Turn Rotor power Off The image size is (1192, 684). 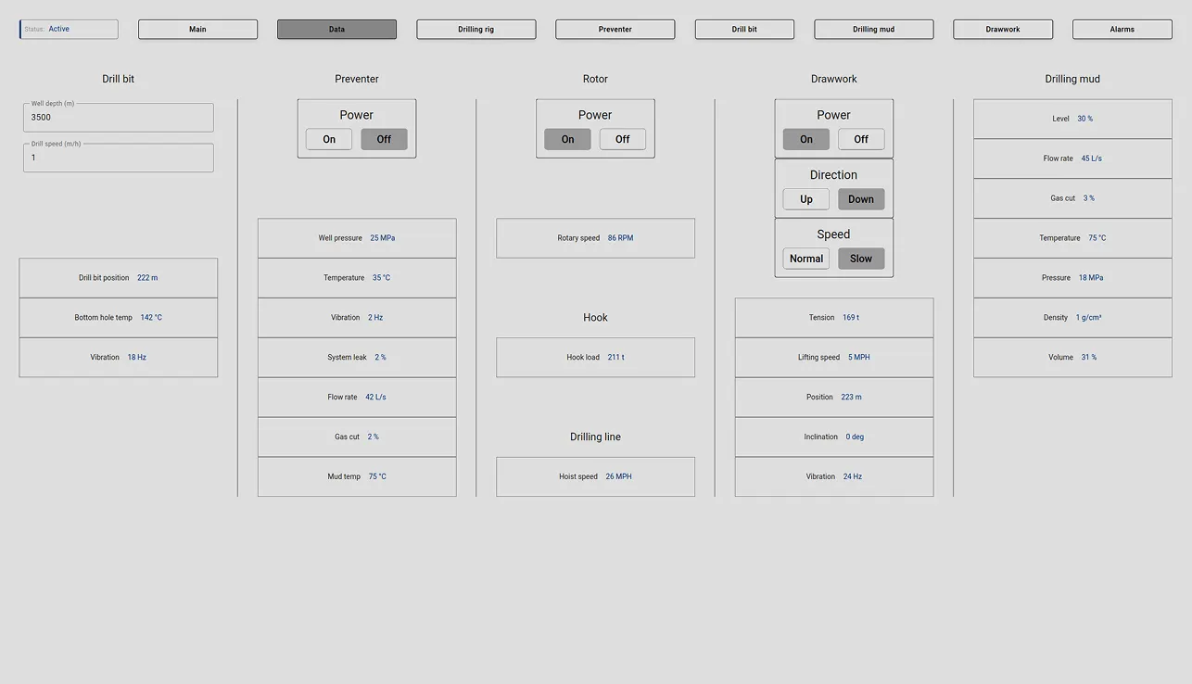[x=622, y=139]
